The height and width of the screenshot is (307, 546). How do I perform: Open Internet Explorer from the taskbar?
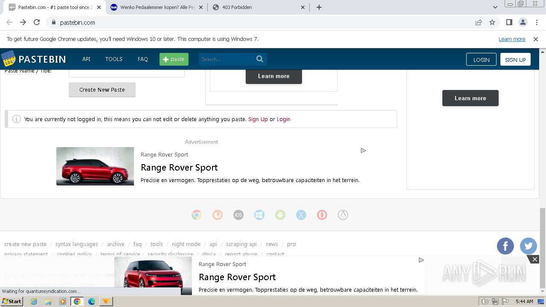point(34,301)
